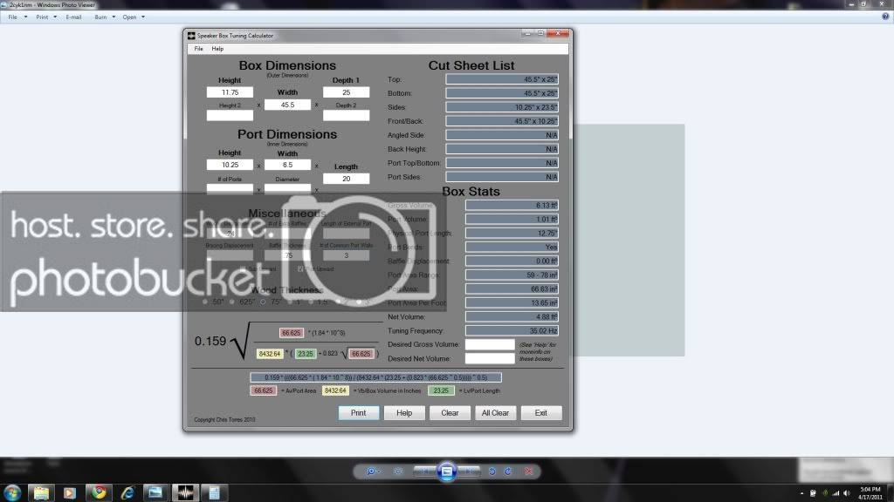The height and width of the screenshot is (502, 894).
Task: Open the Windows Start menu
Action: click(x=12, y=492)
